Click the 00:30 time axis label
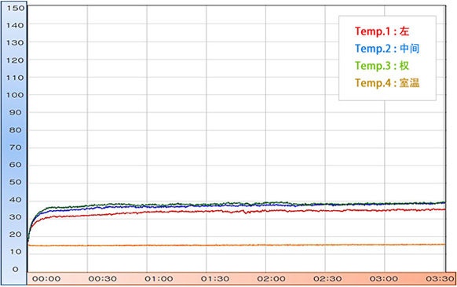The image size is (457, 287). [x=103, y=279]
